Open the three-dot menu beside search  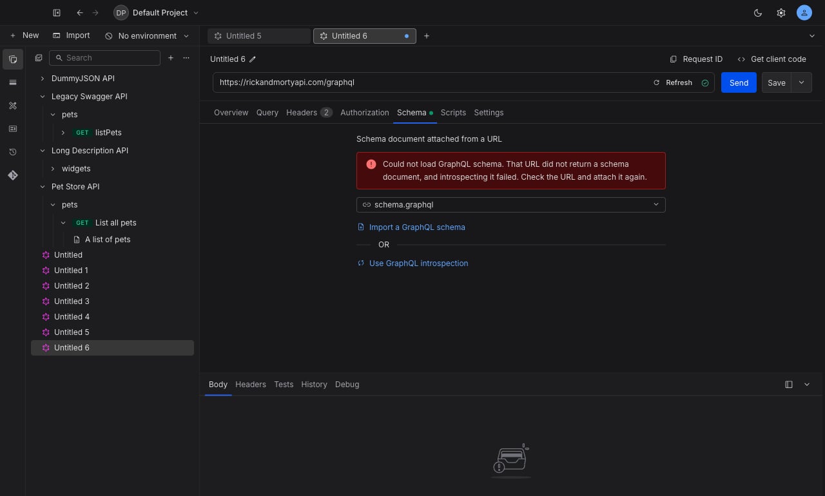(x=186, y=58)
